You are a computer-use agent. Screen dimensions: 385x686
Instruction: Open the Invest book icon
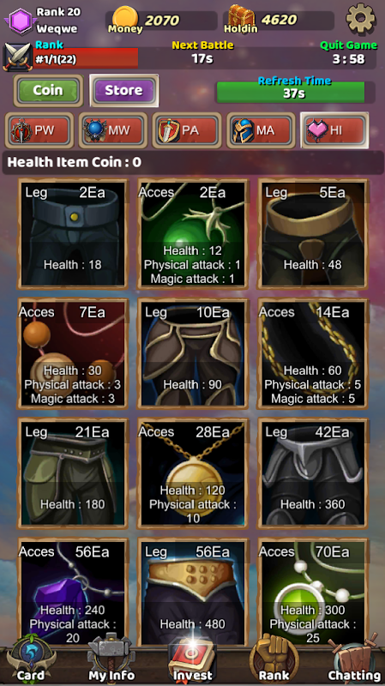click(192, 659)
